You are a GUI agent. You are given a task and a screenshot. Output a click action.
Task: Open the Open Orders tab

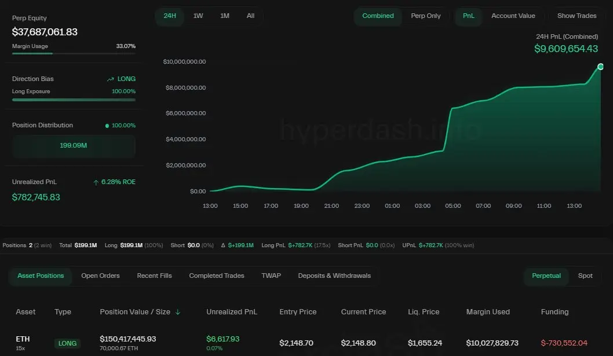point(100,276)
